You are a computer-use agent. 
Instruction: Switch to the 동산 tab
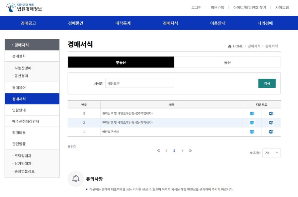click(x=227, y=62)
